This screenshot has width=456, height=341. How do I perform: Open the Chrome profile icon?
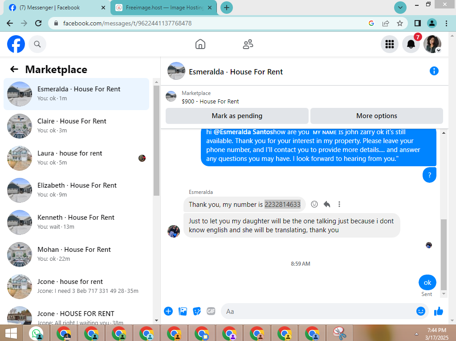(432, 23)
